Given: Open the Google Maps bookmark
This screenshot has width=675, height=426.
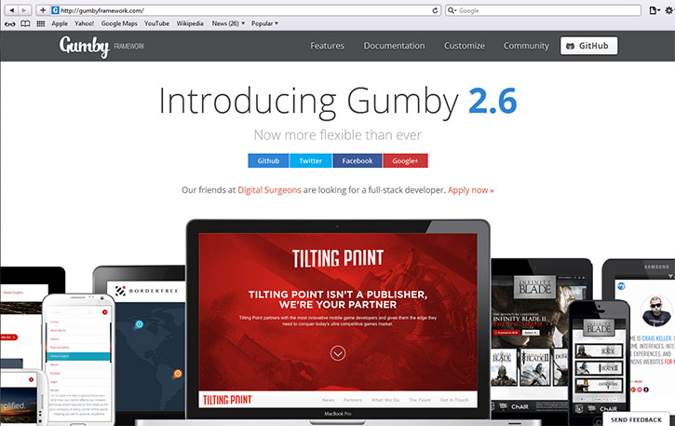Looking at the screenshot, I should coord(119,23).
